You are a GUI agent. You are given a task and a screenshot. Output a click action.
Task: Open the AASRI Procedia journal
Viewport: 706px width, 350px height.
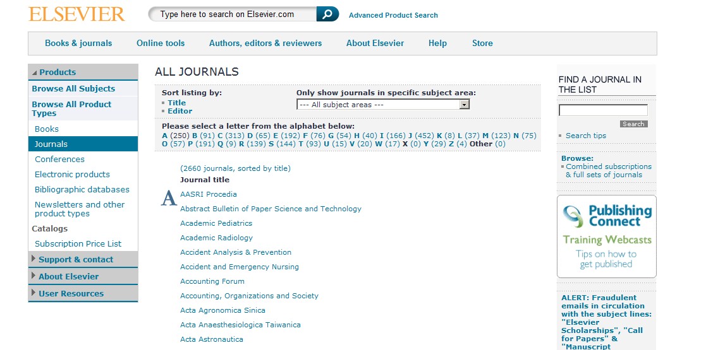(x=209, y=194)
